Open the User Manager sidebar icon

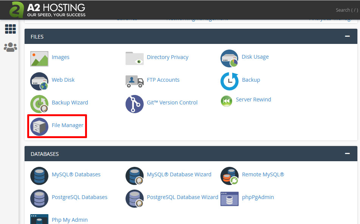pos(10,47)
